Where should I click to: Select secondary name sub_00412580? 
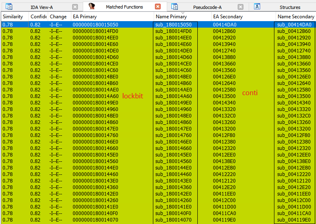294,90
